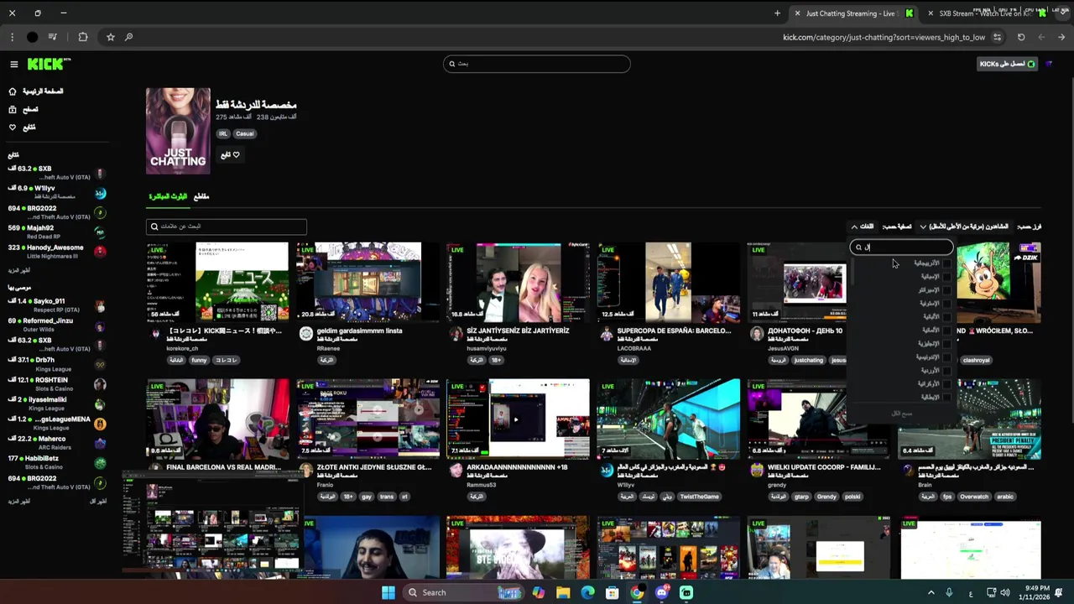Open Discord from the taskbar

tap(662, 592)
